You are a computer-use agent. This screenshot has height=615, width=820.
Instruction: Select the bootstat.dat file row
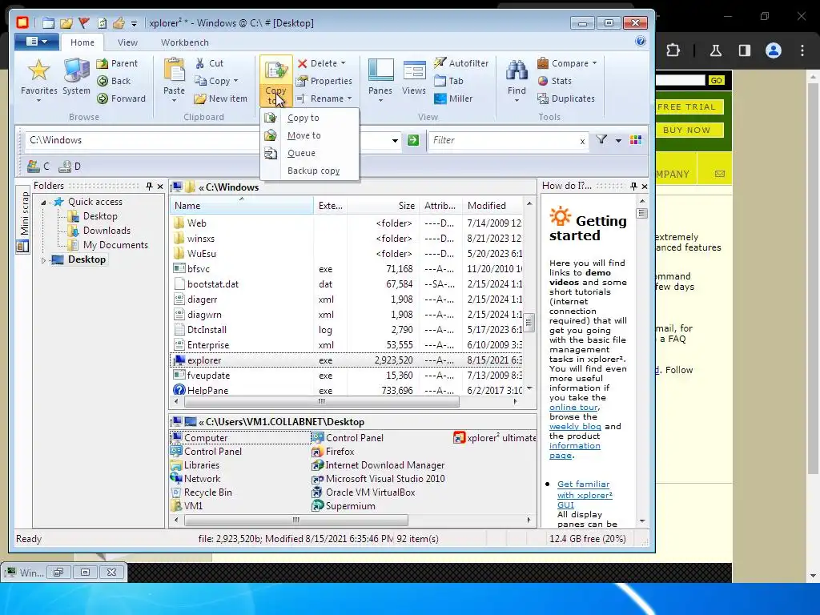(346, 284)
